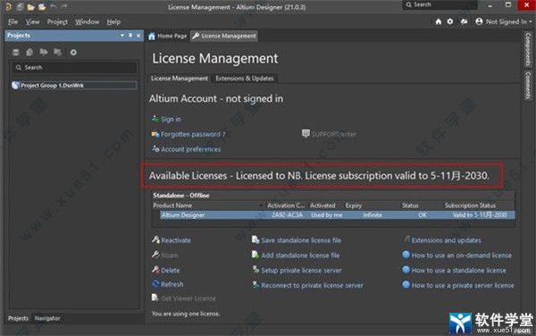Select the Altium Designer license row
The height and width of the screenshot is (336, 536).
[x=338, y=215]
